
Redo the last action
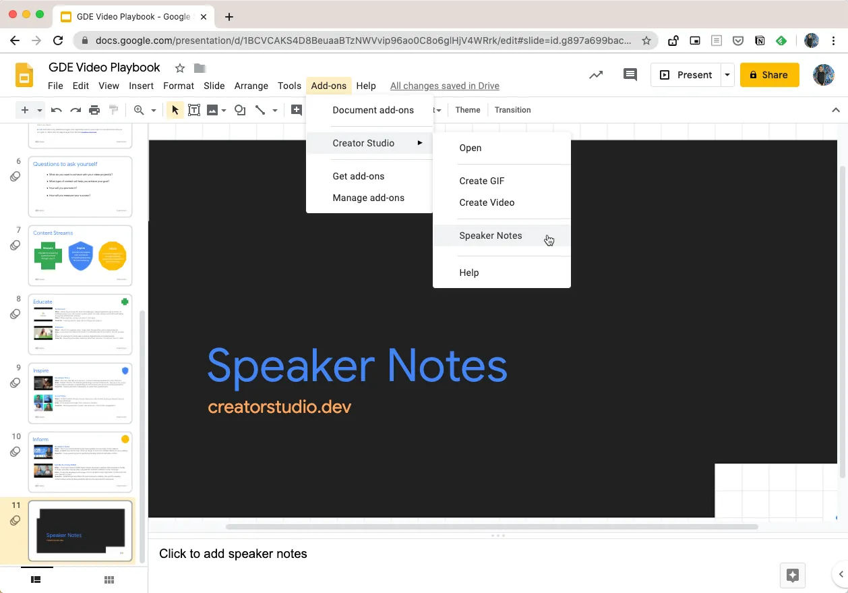tap(74, 109)
